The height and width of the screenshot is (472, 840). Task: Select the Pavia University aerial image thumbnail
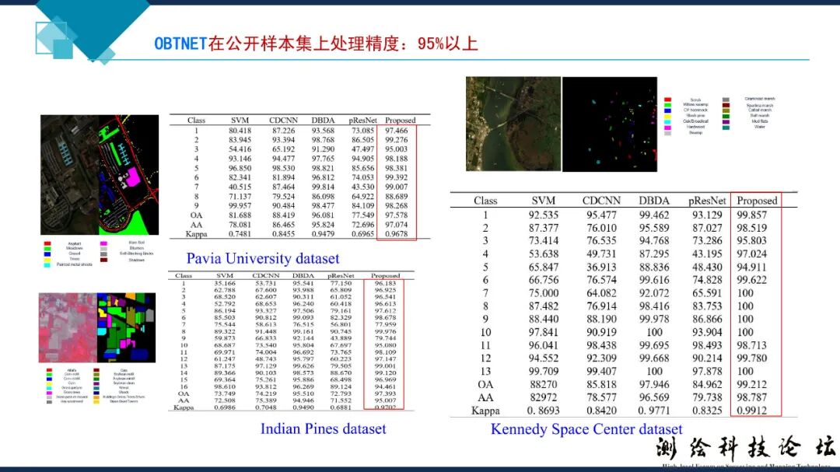[70, 175]
